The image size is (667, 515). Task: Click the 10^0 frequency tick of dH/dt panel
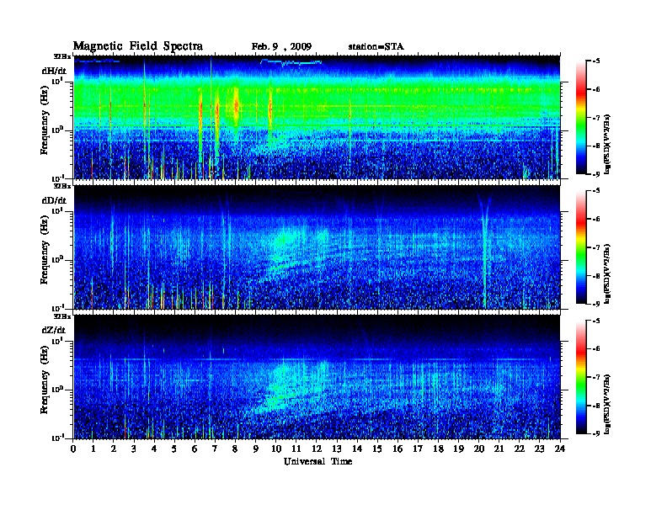[57, 130]
